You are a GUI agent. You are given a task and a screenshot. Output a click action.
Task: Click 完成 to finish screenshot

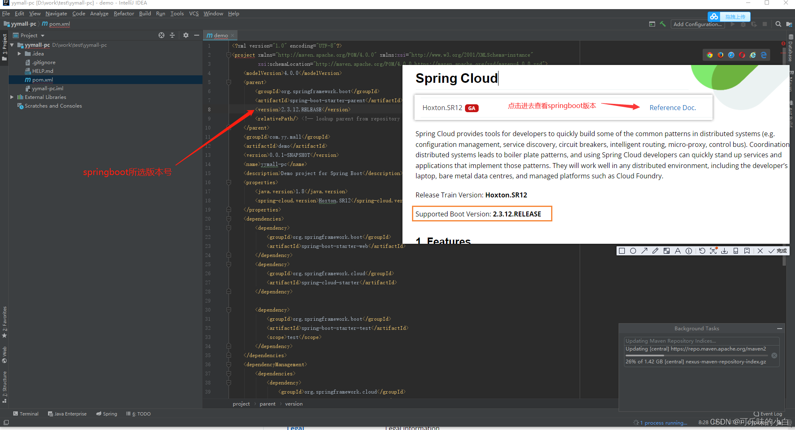pyautogui.click(x=778, y=251)
